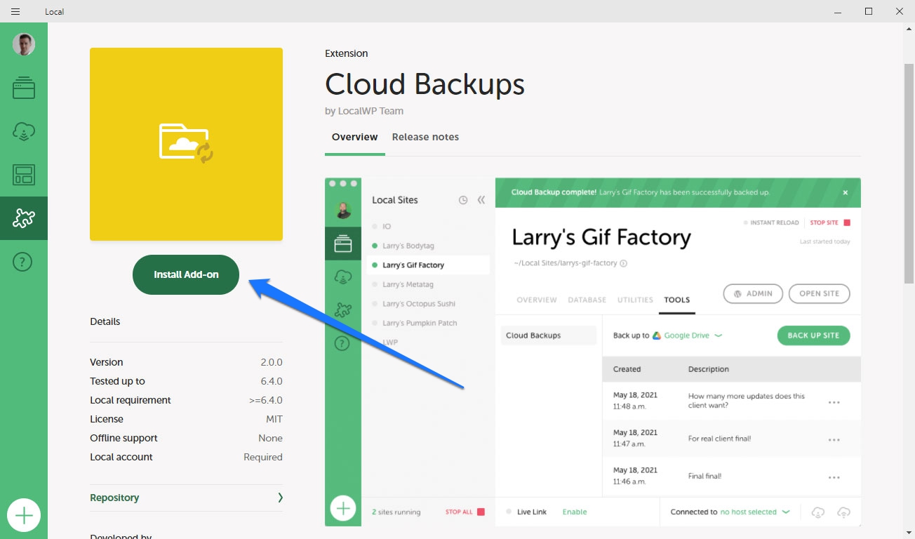Select the Add-ons puzzle icon

(24, 218)
